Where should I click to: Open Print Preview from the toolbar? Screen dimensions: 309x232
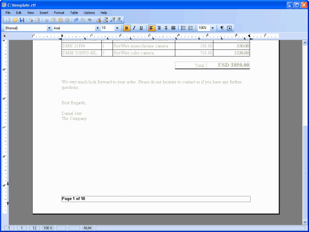coord(38,20)
